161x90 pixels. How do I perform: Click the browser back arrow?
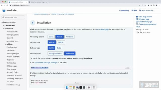(x=2, y=5)
